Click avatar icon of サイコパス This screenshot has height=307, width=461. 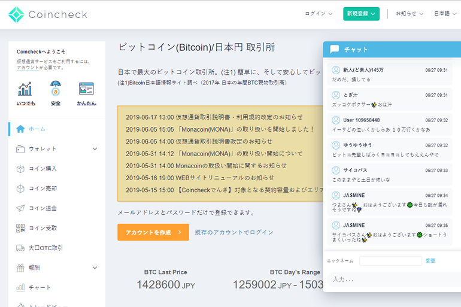pyautogui.click(x=336, y=170)
